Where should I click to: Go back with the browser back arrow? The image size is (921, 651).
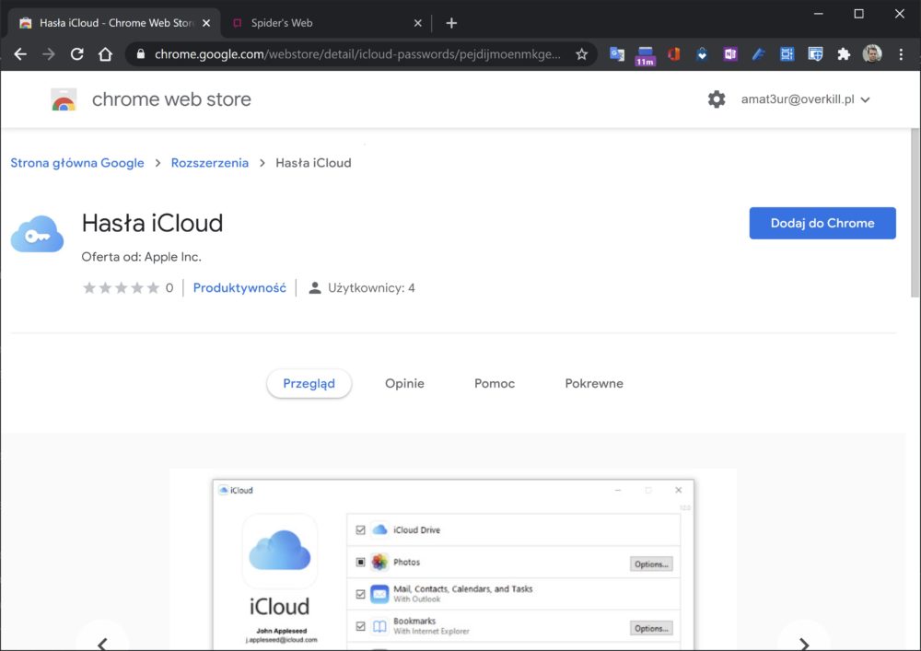click(20, 54)
